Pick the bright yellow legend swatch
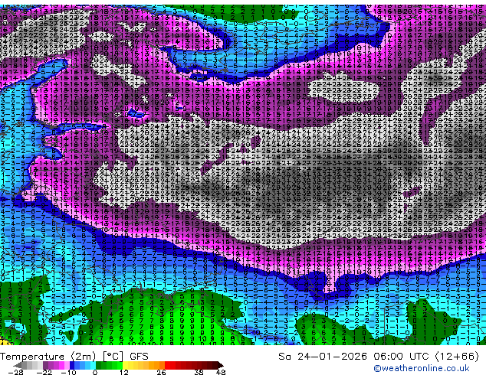Screen dimensions: 486x375 (125, 365)
